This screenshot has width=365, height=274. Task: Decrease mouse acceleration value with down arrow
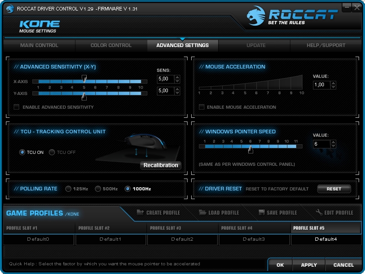334,87
